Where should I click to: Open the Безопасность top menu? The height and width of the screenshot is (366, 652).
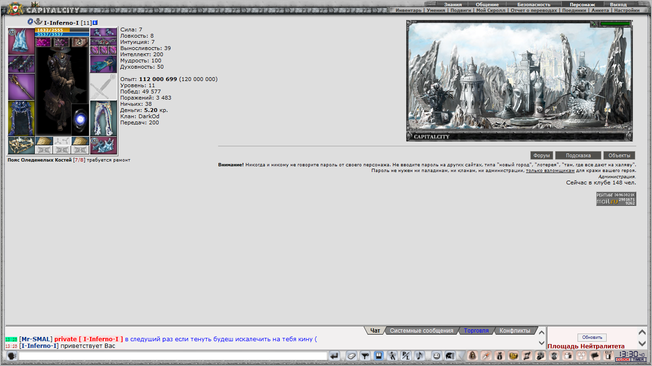tap(534, 4)
